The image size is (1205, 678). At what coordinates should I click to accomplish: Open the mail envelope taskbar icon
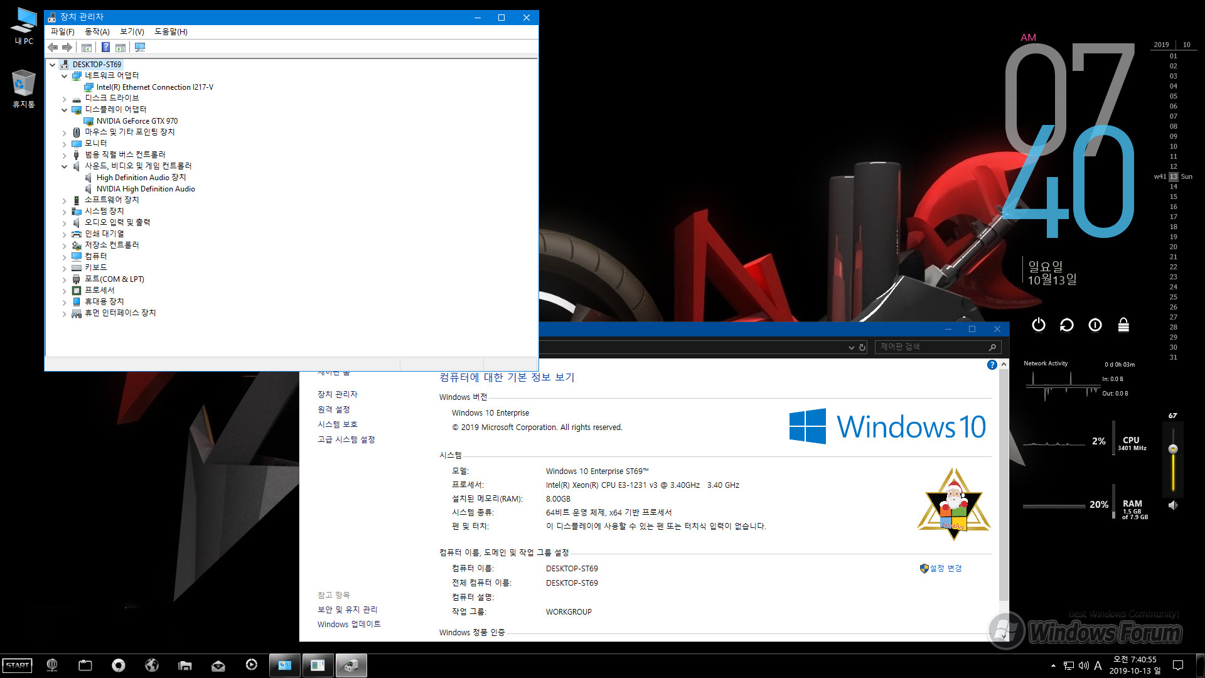(218, 665)
